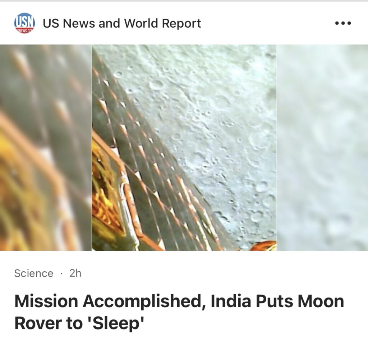Click "World Report" in publisher name
Image resolution: width=368 pixels, height=341 pixels.
[x=162, y=23]
